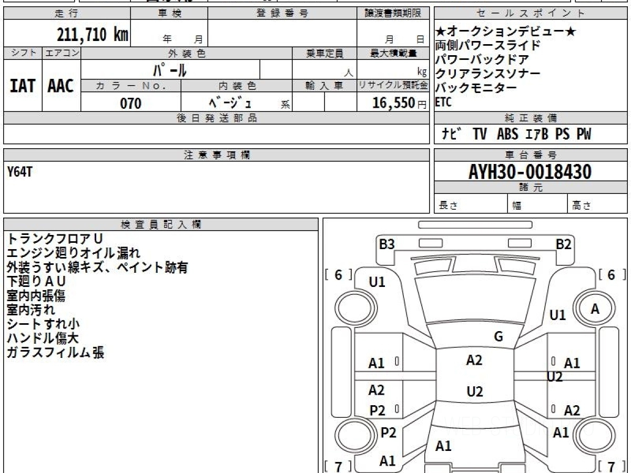
Task: Click the 純正装備 heading
Action: pos(531,118)
